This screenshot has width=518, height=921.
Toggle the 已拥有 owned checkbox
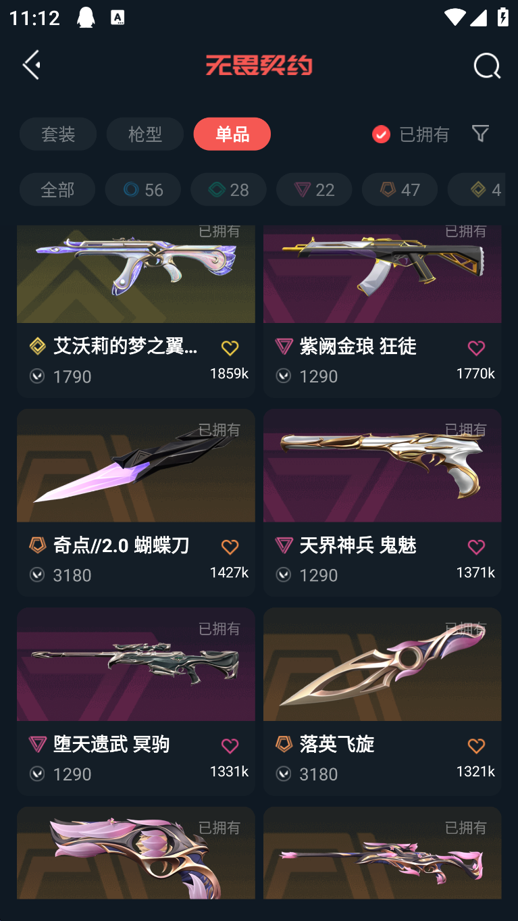click(x=381, y=134)
